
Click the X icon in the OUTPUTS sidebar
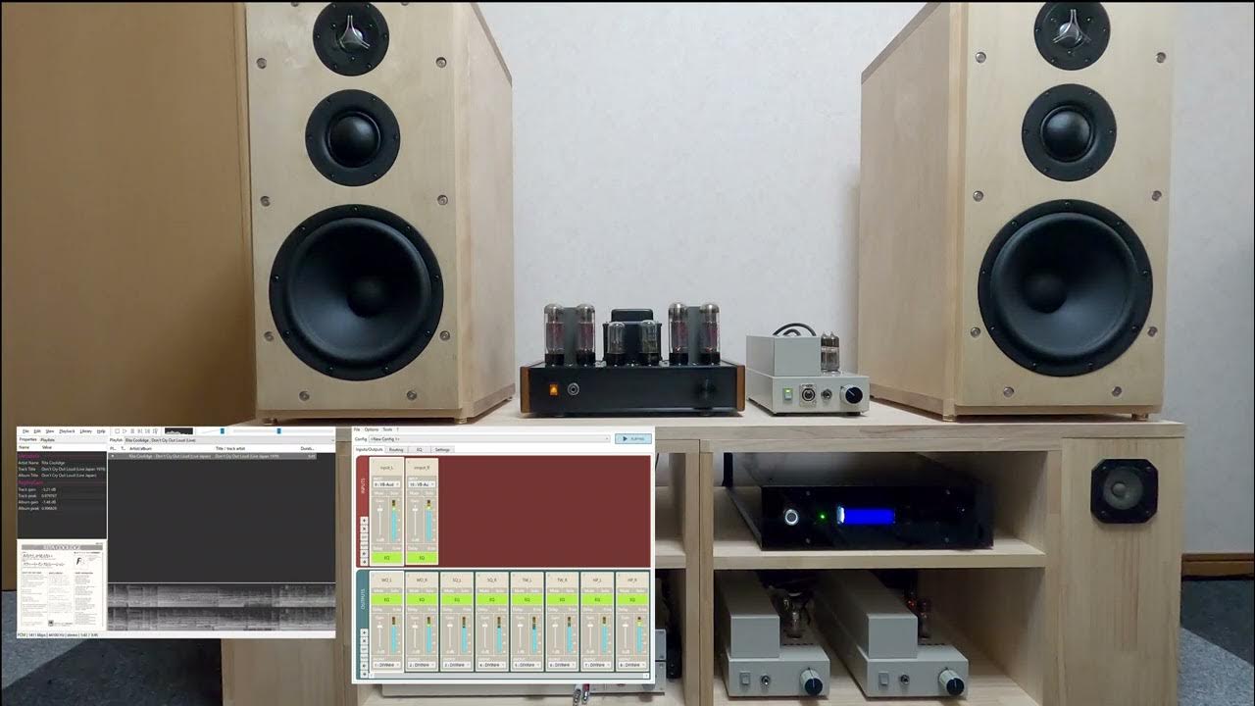[364, 640]
